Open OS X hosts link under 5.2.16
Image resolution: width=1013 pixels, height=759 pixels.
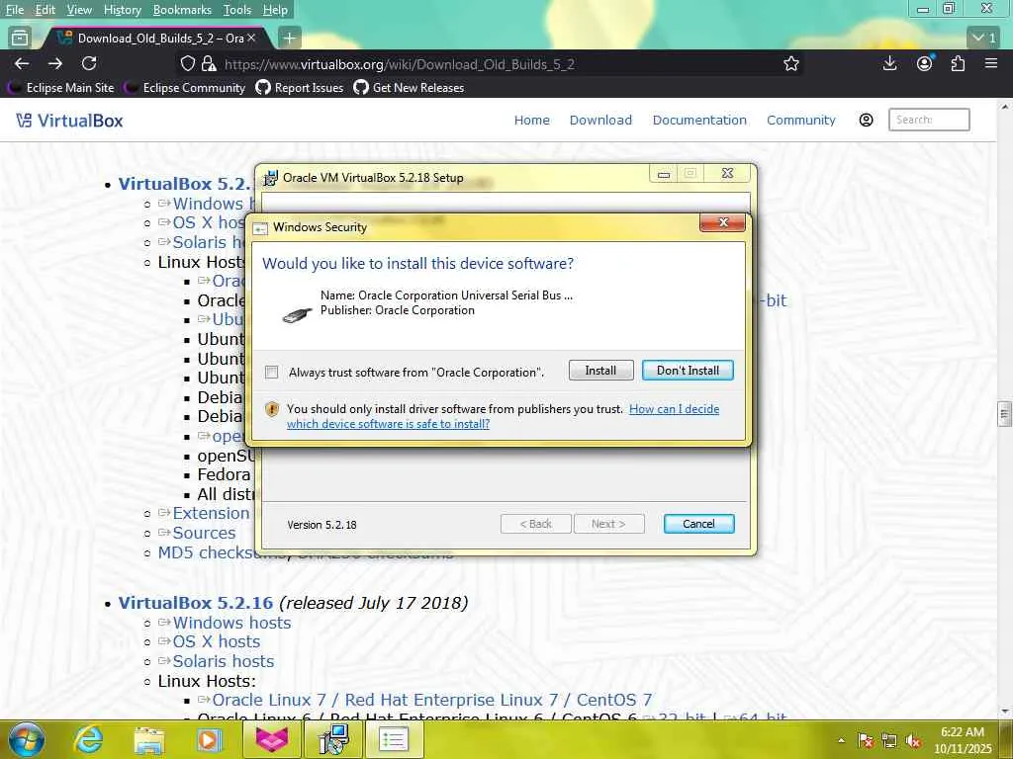(x=217, y=641)
